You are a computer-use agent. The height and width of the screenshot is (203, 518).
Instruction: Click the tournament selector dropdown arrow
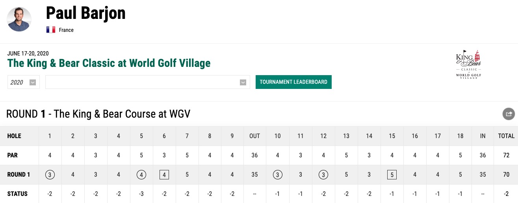(243, 82)
